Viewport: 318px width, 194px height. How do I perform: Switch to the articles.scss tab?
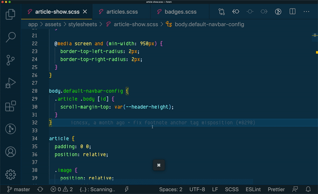pos(122,12)
